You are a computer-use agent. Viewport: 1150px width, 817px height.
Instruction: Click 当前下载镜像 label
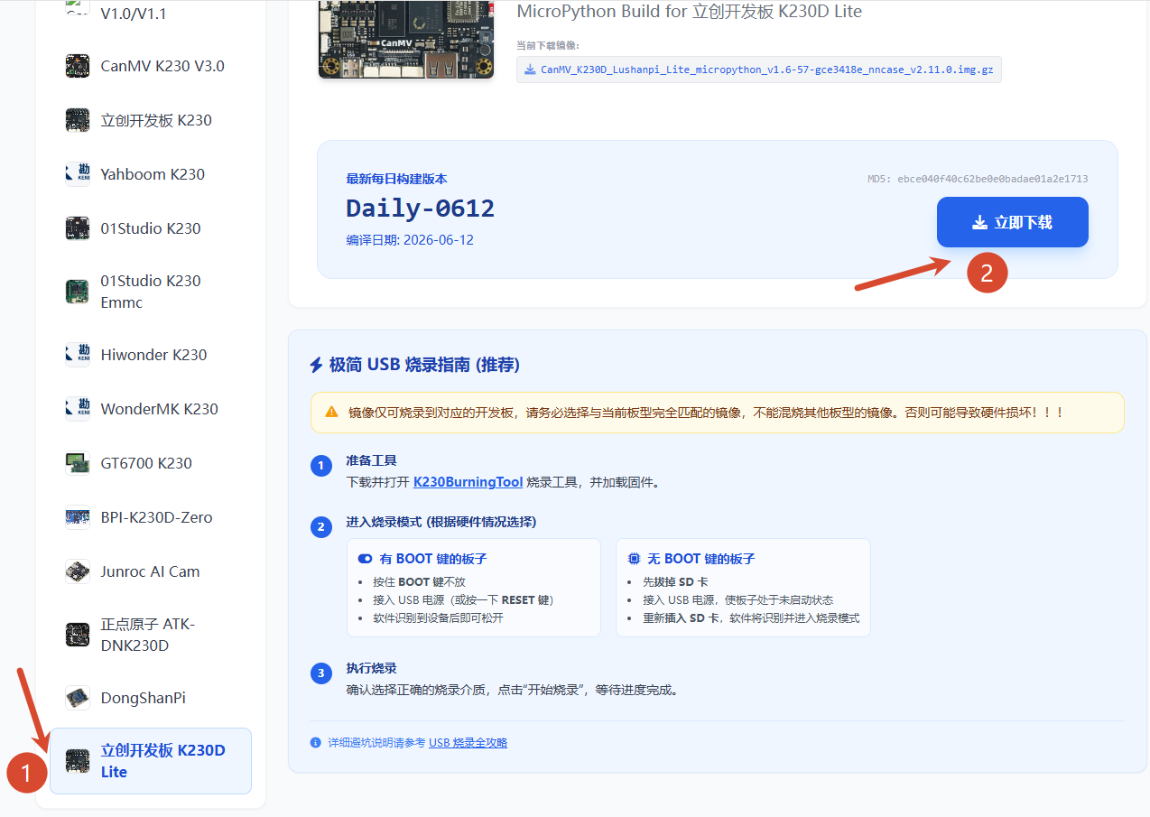(x=548, y=45)
